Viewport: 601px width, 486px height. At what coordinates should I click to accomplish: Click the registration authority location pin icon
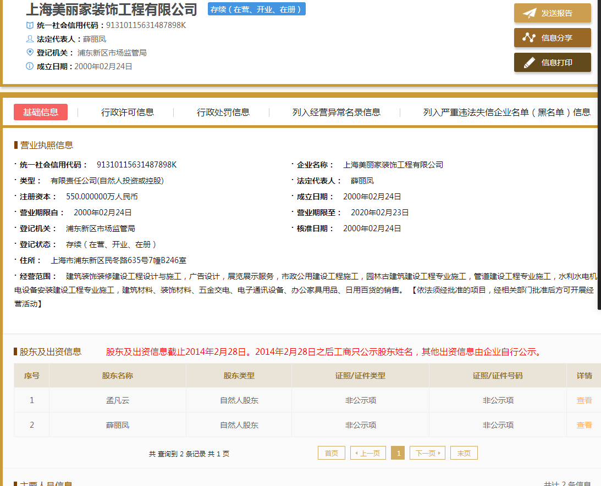(30, 52)
